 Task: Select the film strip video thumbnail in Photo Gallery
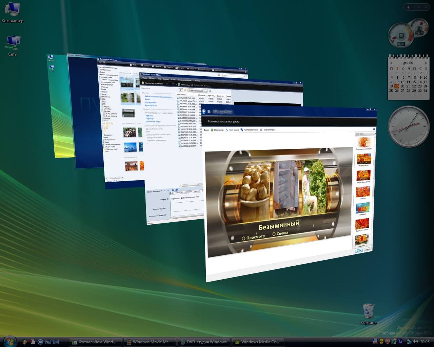(128, 113)
